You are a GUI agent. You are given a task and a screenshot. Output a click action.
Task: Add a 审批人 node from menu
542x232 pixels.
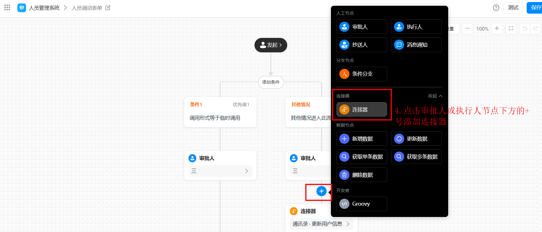click(x=362, y=27)
